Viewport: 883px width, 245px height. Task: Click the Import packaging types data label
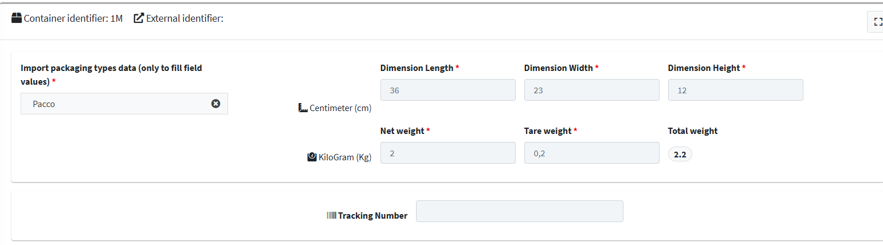click(x=111, y=75)
